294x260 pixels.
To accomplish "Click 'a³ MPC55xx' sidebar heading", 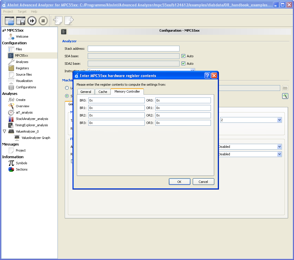I will point(13,30).
